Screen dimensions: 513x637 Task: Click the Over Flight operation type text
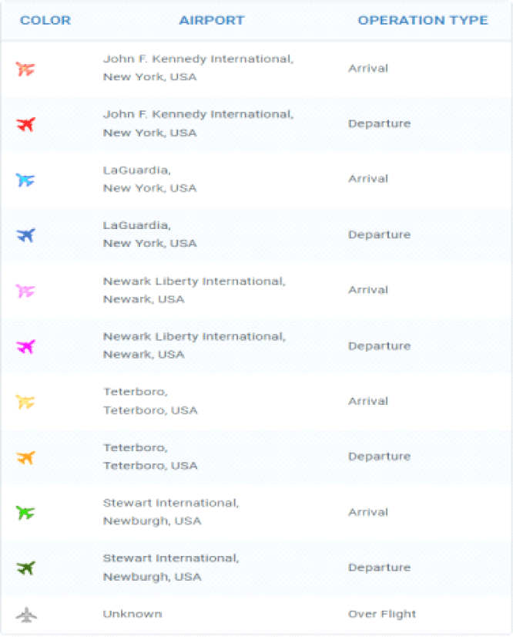(382, 614)
